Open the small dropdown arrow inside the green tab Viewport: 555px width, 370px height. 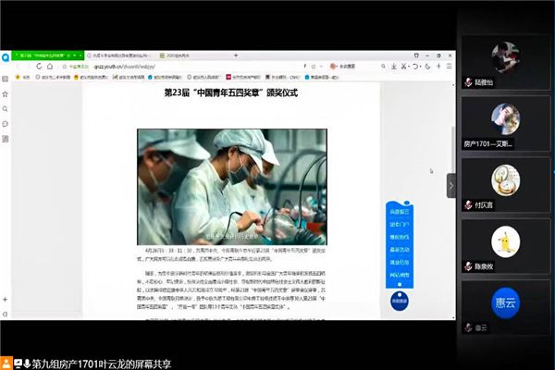pos(75,55)
